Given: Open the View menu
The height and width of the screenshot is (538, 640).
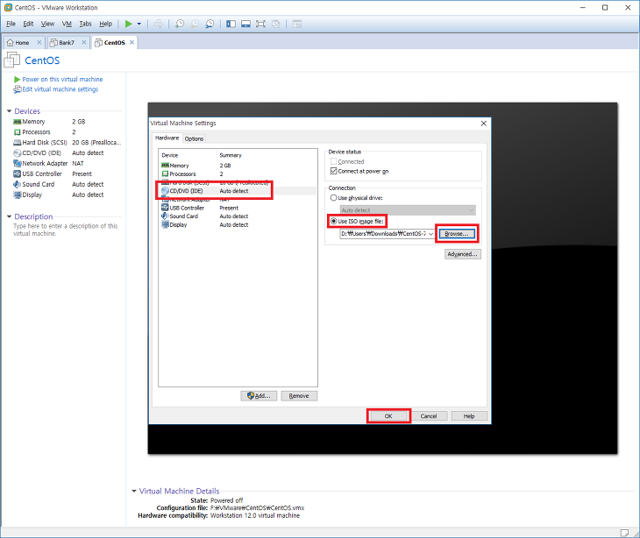Looking at the screenshot, I should pyautogui.click(x=47, y=24).
